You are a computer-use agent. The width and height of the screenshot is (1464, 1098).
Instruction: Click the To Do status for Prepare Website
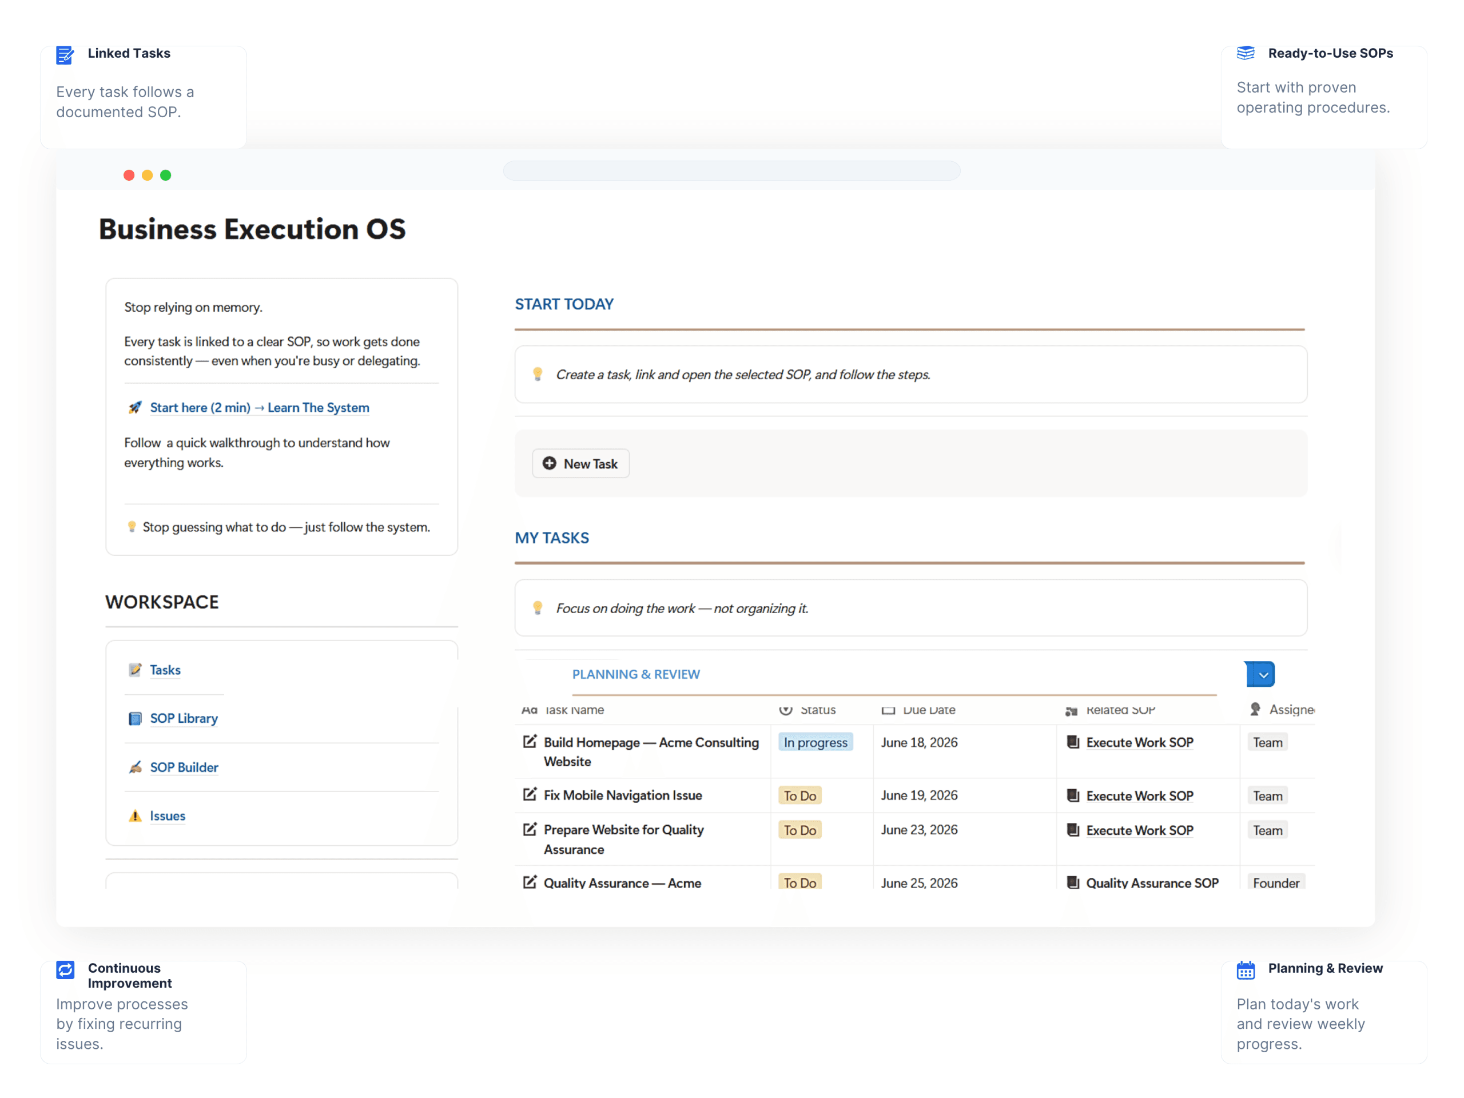799,830
